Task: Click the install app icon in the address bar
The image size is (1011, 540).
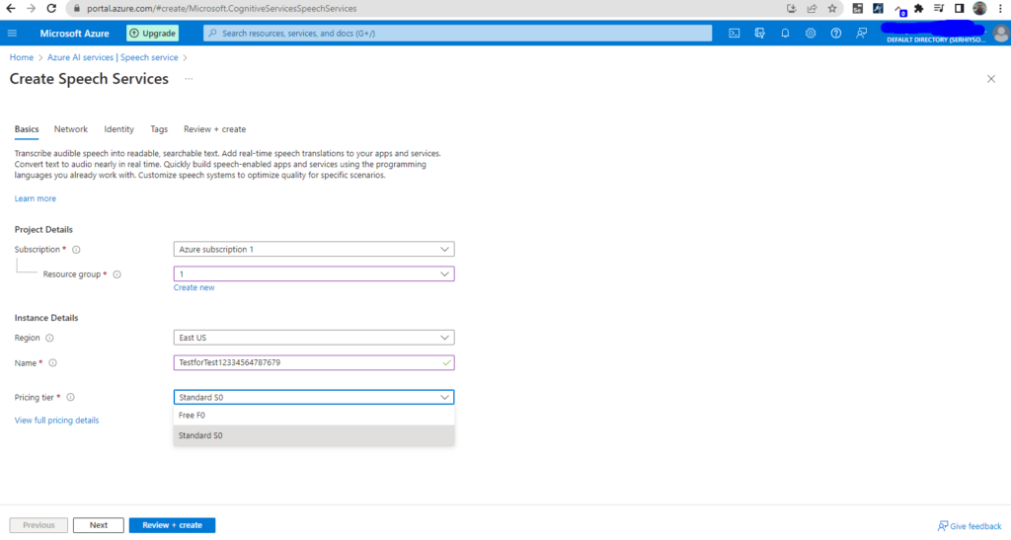Action: tap(791, 8)
